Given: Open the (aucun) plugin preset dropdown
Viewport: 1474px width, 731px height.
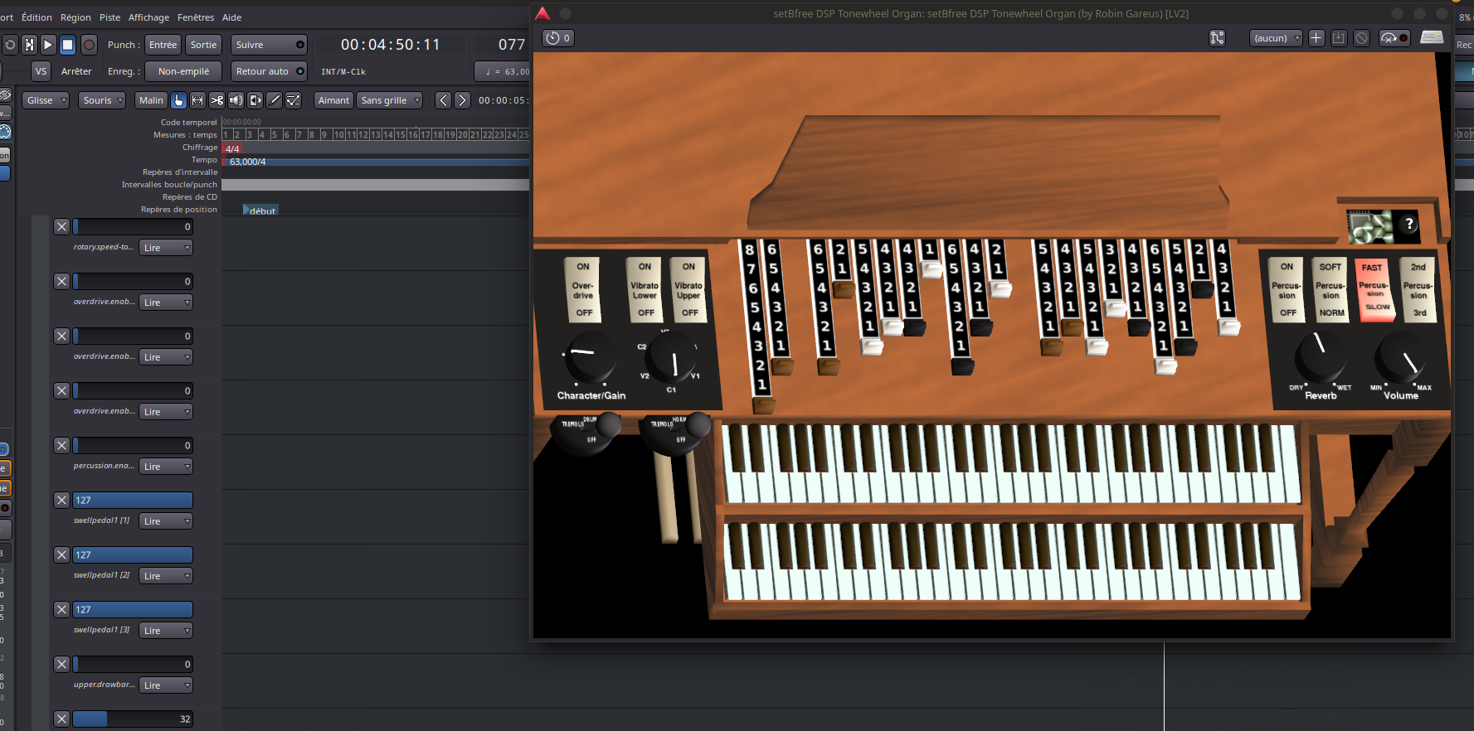Looking at the screenshot, I should 1276,38.
